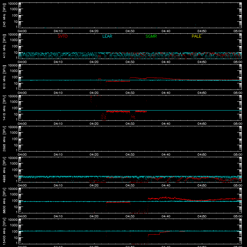
Task: Select the 410 MHz [SFU] axis title
Action: (x=4, y=46)
